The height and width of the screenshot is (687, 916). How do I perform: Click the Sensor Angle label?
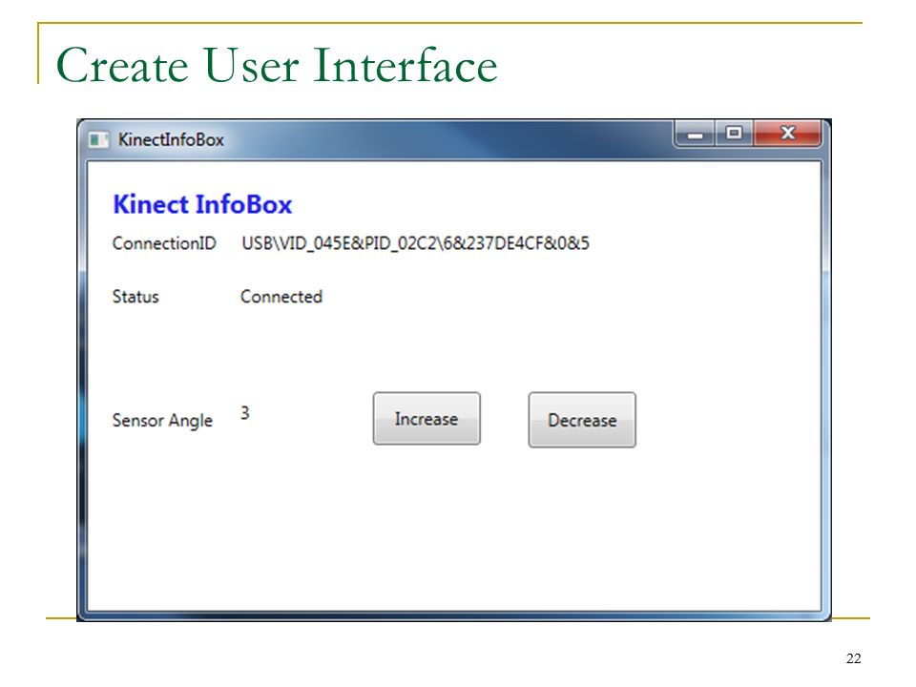point(162,421)
